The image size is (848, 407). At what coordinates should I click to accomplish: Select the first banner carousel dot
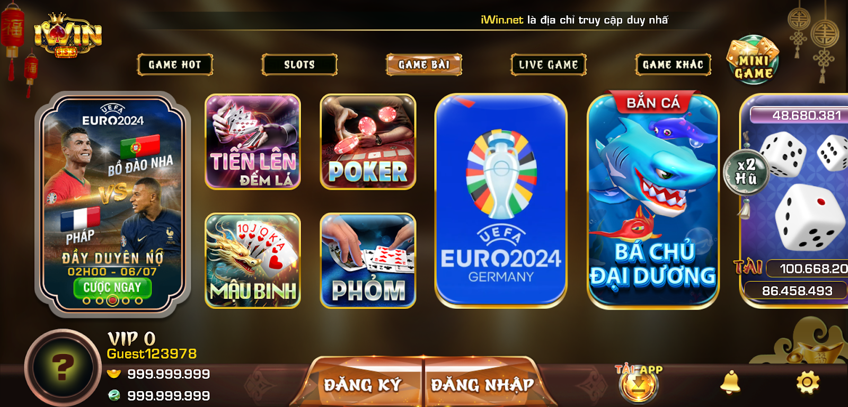(x=86, y=300)
